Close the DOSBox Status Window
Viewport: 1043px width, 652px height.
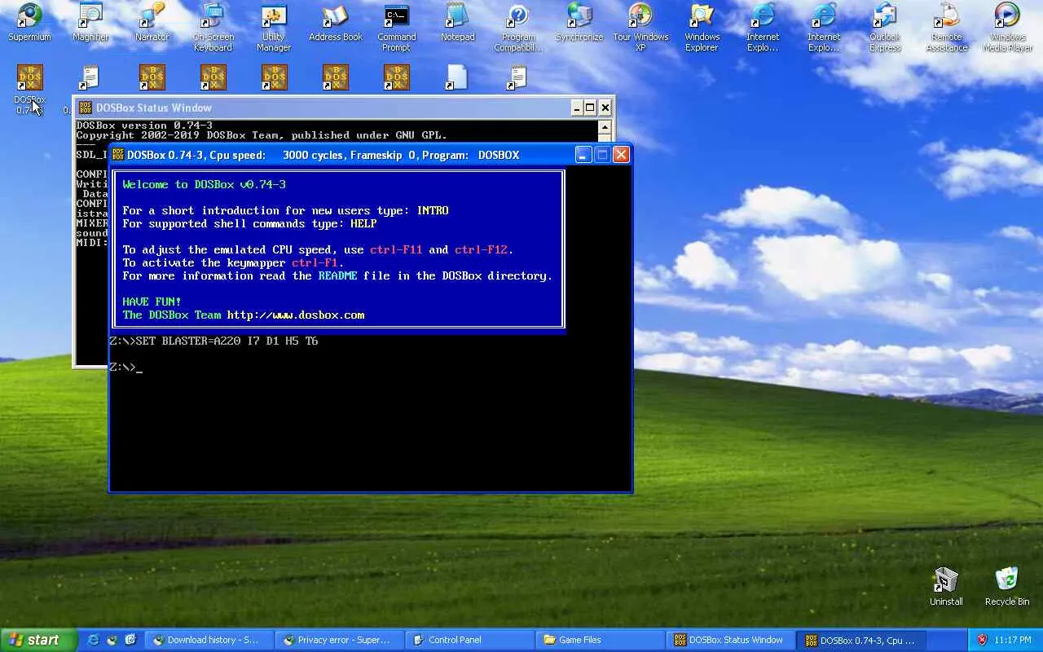click(605, 108)
